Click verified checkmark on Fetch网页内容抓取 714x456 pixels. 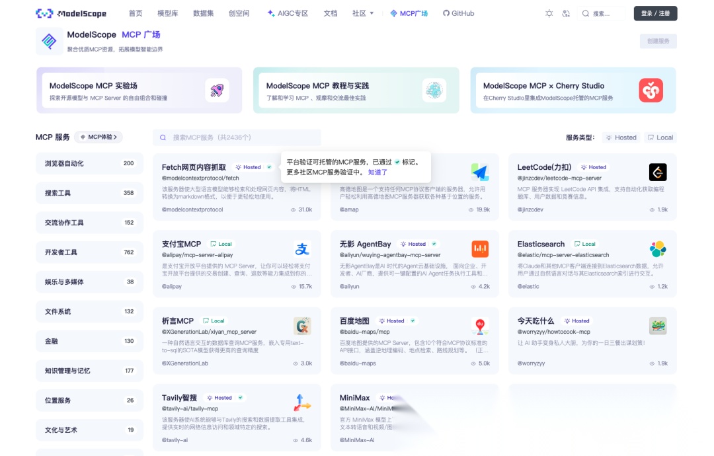pyautogui.click(x=269, y=167)
